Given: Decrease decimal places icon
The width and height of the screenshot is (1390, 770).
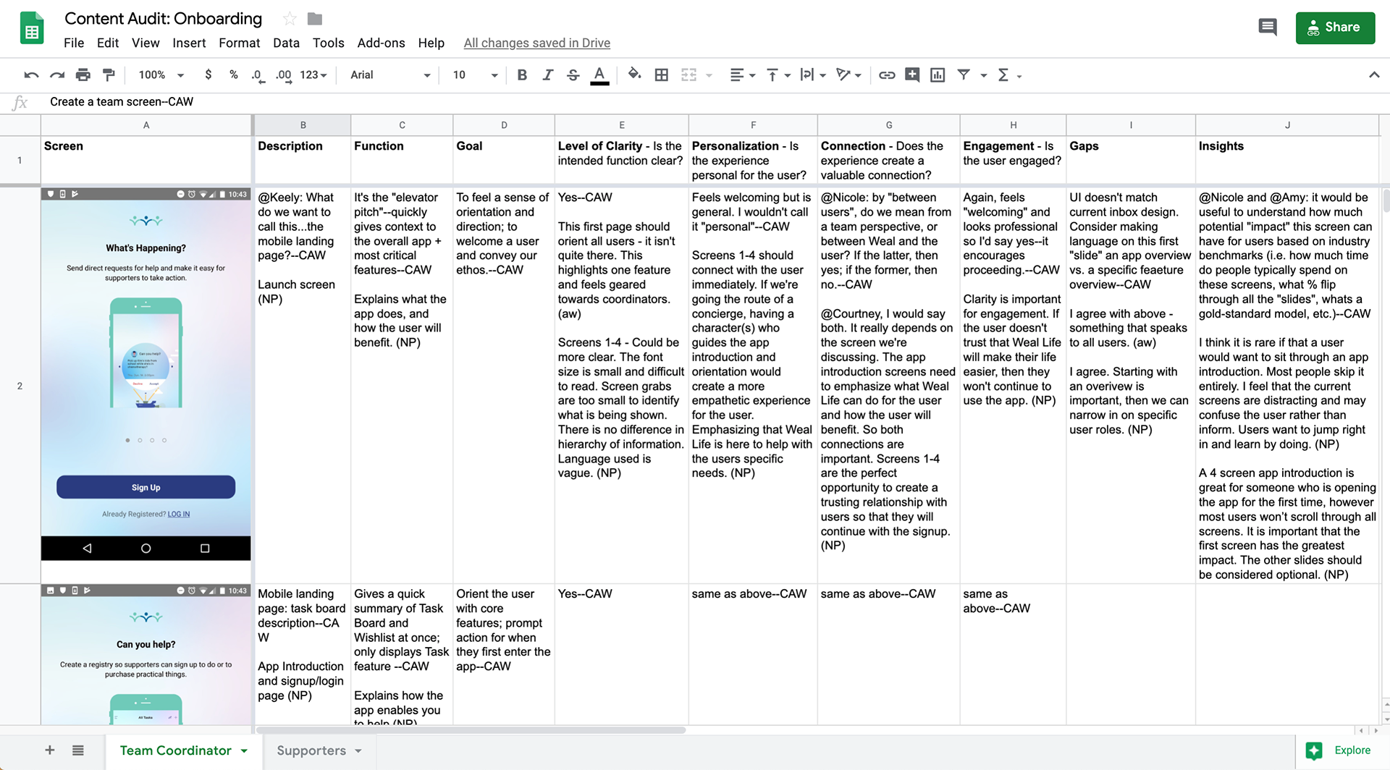Looking at the screenshot, I should 257,75.
